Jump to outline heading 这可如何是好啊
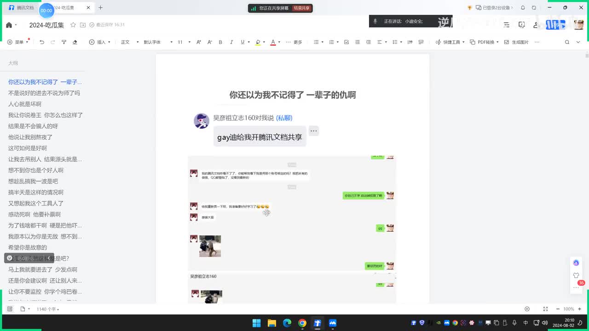 point(28,148)
